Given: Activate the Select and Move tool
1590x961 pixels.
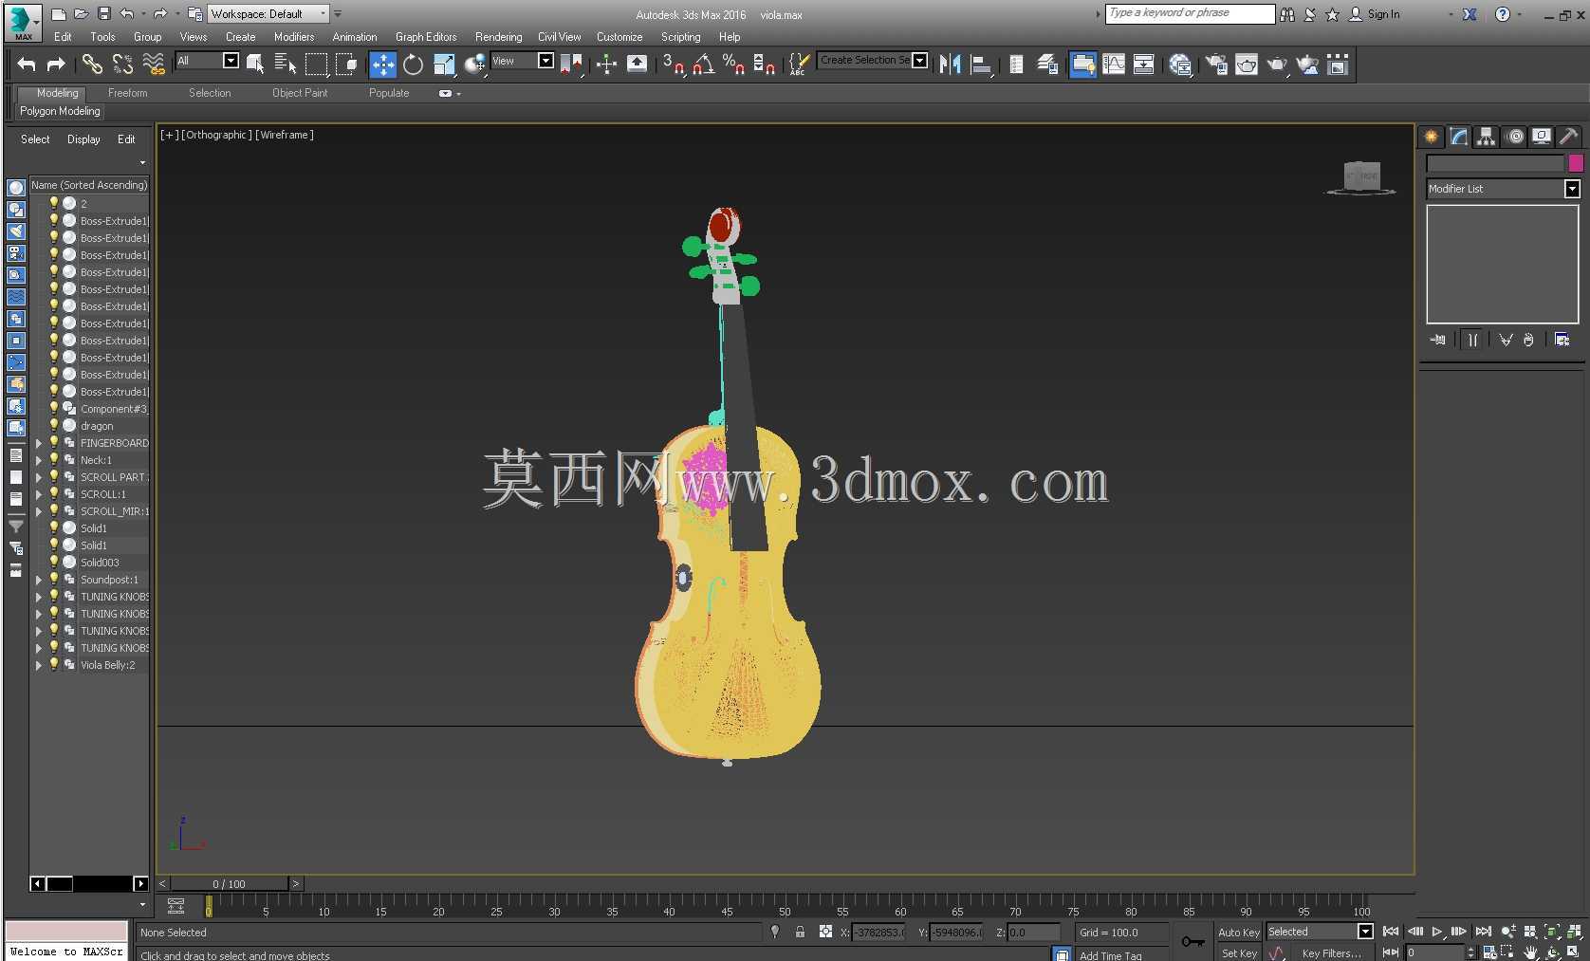Looking at the screenshot, I should [382, 64].
